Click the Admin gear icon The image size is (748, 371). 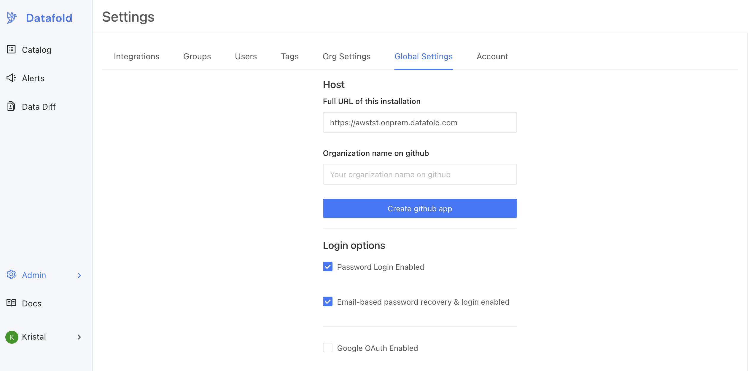tap(11, 274)
